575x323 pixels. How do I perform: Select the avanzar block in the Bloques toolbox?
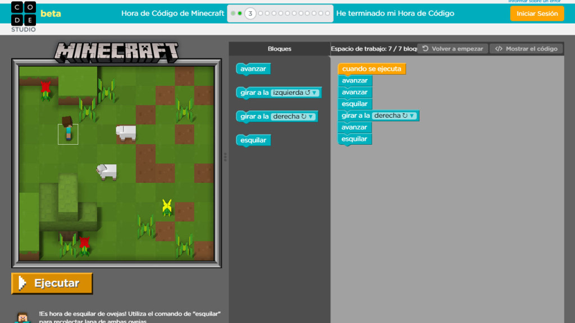(253, 69)
